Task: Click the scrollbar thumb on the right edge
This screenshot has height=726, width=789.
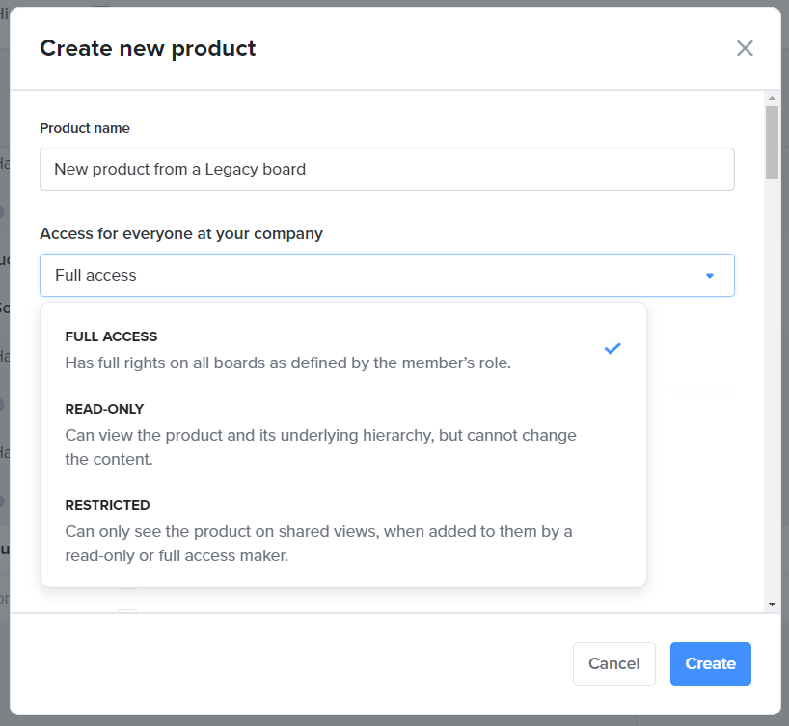Action: [772, 145]
